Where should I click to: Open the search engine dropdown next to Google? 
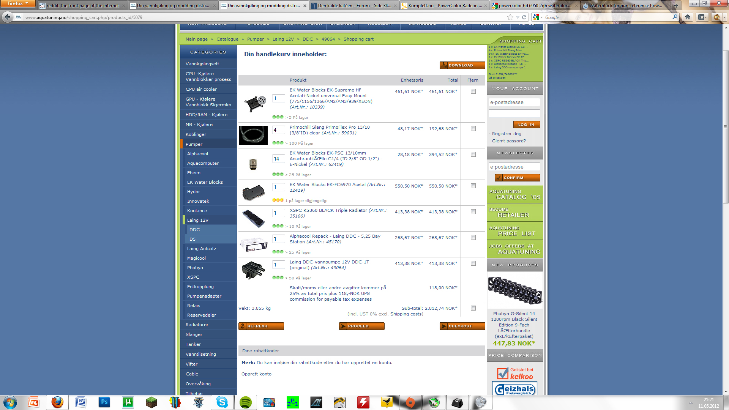[x=538, y=17]
